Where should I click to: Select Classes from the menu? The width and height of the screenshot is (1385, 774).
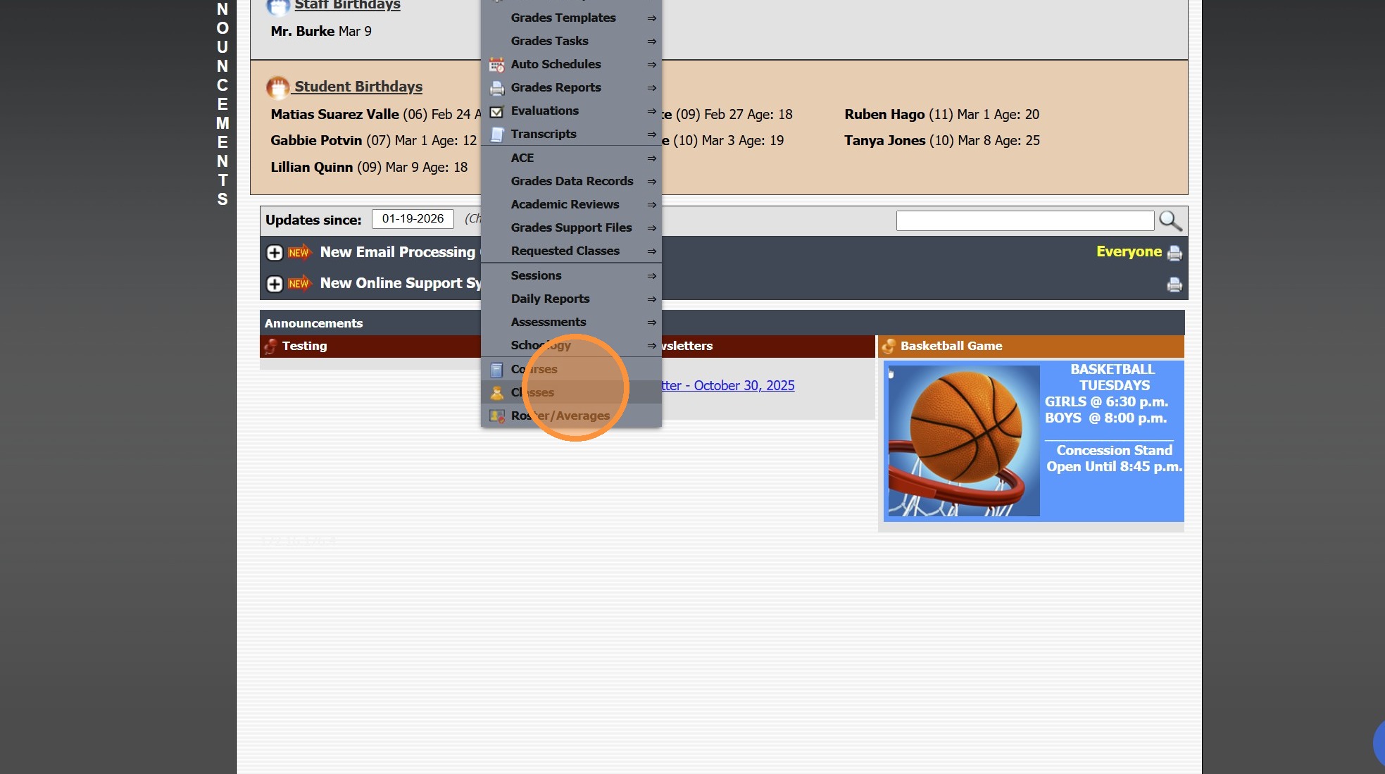(x=532, y=392)
